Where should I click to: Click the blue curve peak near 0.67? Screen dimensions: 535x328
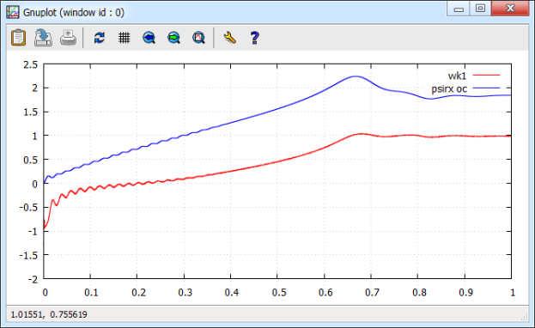356,76
